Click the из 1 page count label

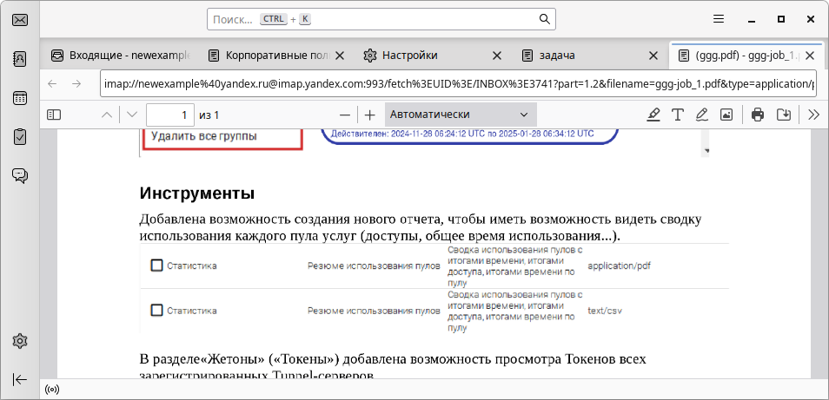click(x=209, y=115)
